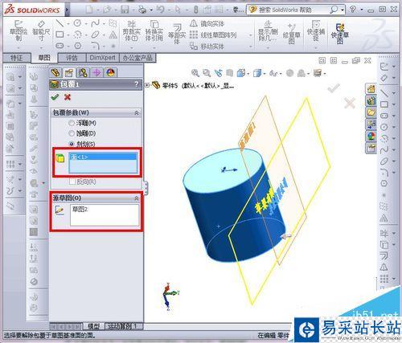This screenshot has height=343, width=402.
Task: Open the DimXpertManager tab icon
Action: coord(97,72)
